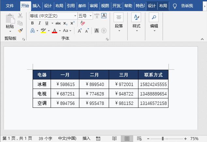The width and height of the screenshot is (207, 142).
Task: Click phone number 13488889654 cell
Action: [x=153, y=94]
